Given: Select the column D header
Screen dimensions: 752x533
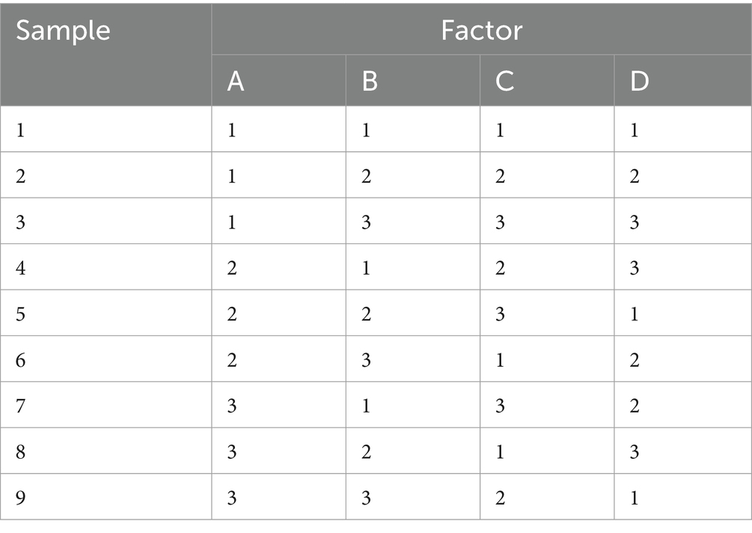Looking at the screenshot, I should (x=683, y=80).
